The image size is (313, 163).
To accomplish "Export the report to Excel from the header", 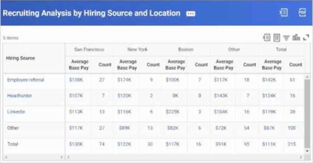I will tap(283, 13).
